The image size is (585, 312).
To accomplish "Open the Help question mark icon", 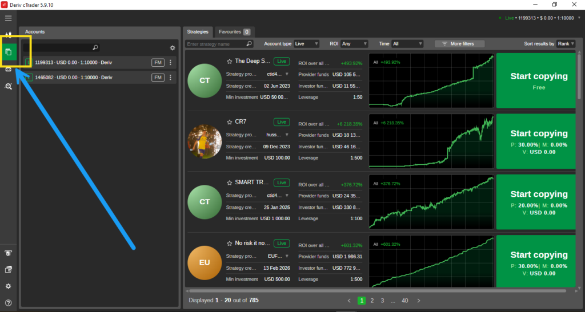I will pos(8,303).
